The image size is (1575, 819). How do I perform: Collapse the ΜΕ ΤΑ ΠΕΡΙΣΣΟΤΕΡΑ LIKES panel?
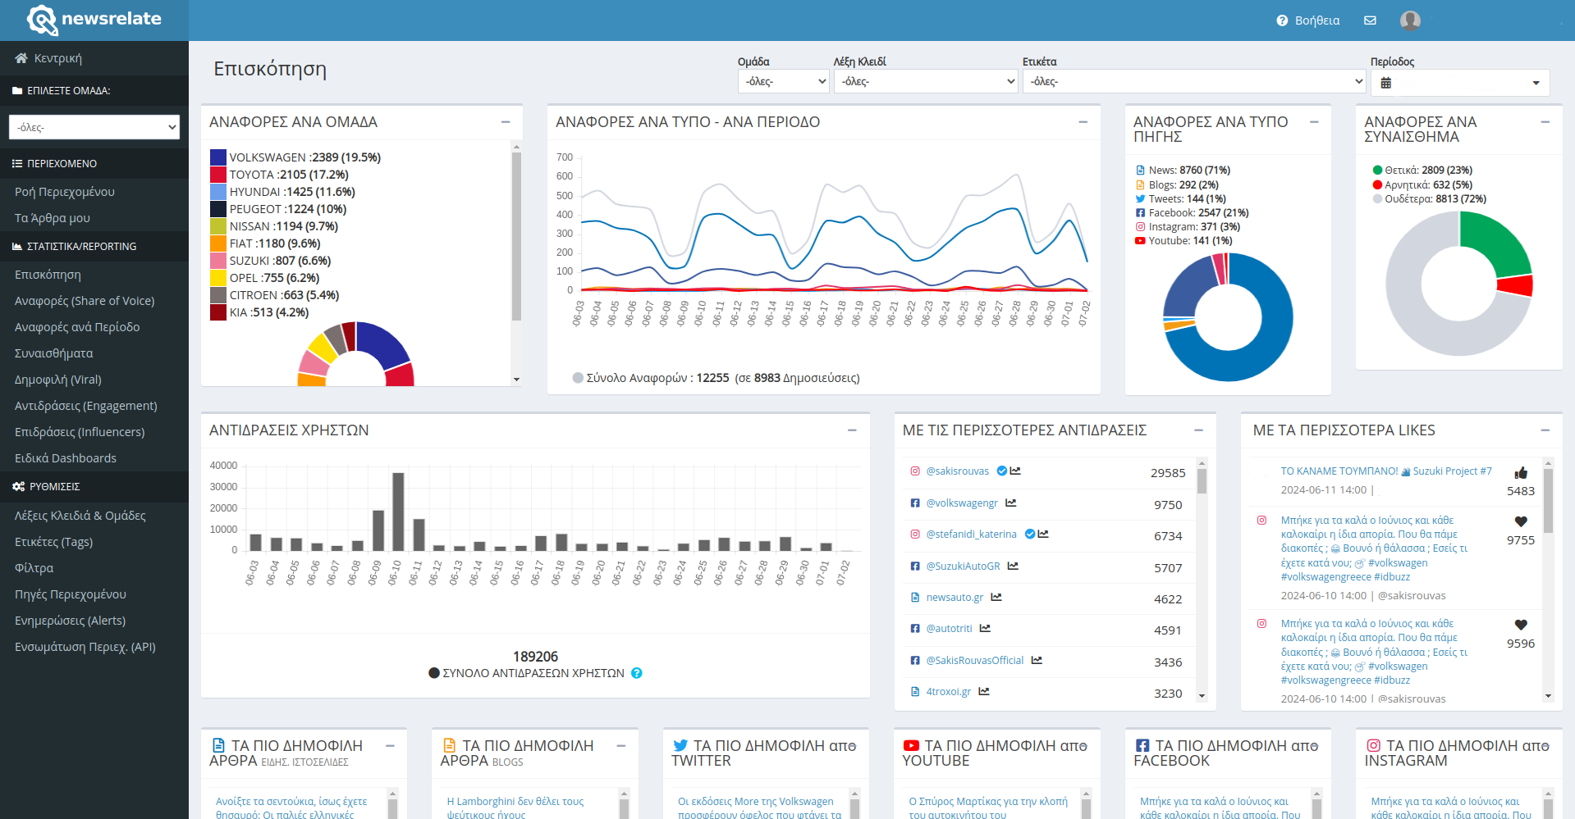1545,430
